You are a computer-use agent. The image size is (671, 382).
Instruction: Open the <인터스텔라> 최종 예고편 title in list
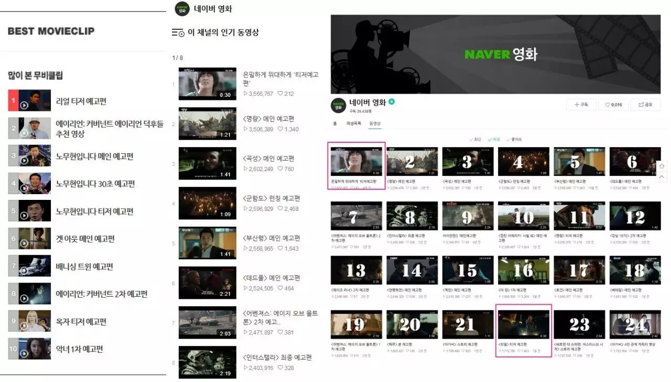pyautogui.click(x=277, y=357)
